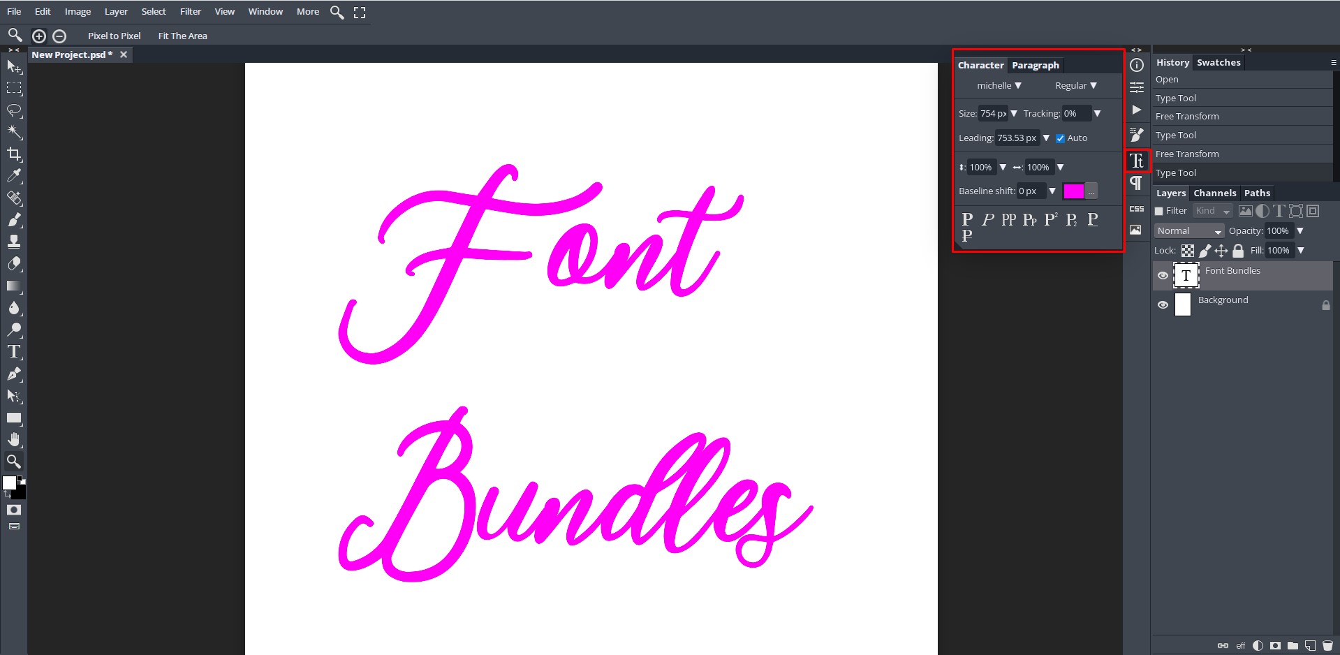Click the zoom-out minus magnifier icon
The width and height of the screenshot is (1340, 655).
coord(59,36)
